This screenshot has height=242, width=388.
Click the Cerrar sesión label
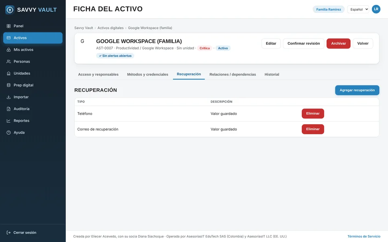[x=25, y=233]
